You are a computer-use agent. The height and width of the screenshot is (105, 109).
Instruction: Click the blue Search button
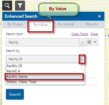(x=15, y=94)
